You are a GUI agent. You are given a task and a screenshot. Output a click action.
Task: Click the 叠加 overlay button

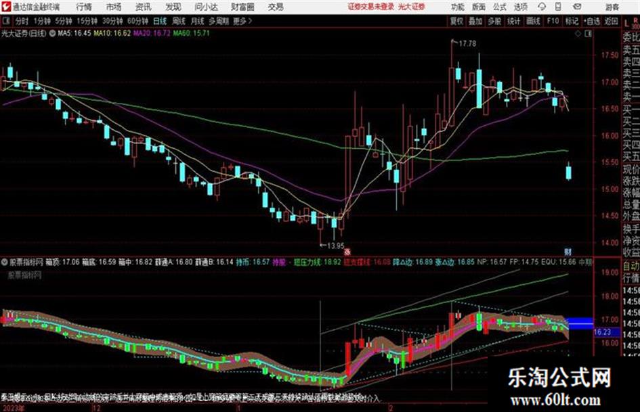point(475,21)
